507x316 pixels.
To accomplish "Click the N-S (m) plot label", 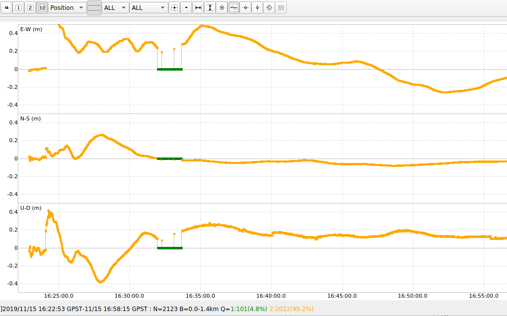I will [x=31, y=118].
